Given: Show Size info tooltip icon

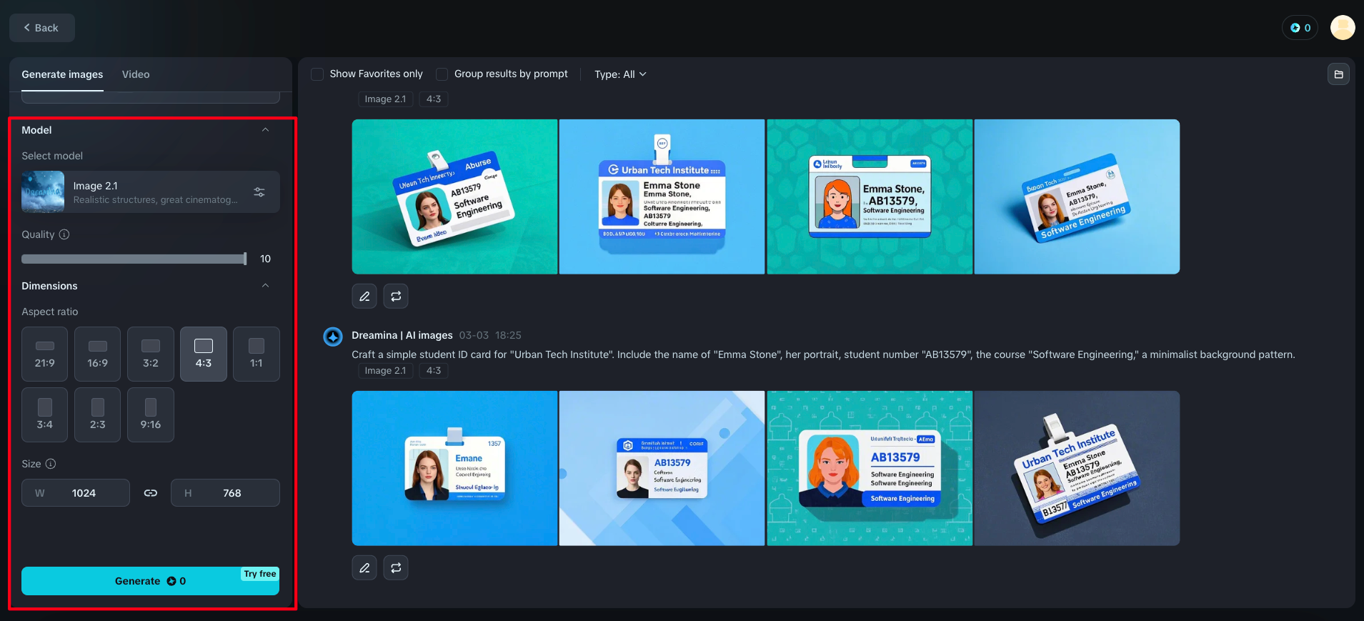Looking at the screenshot, I should [x=51, y=464].
